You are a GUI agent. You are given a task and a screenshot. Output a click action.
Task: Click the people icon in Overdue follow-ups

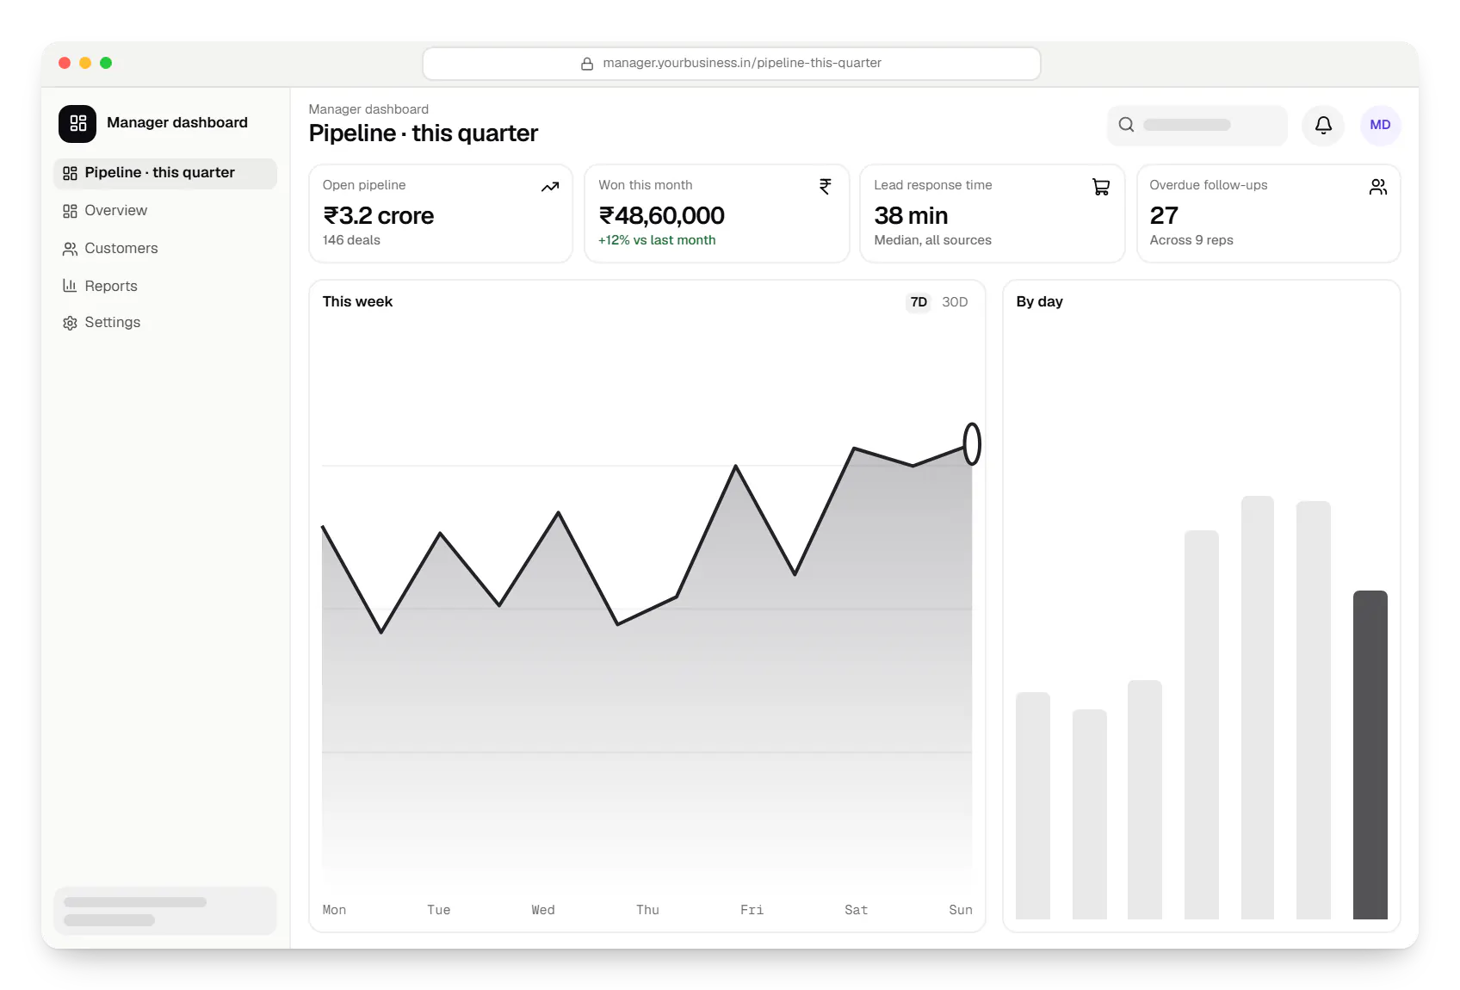[1377, 187]
